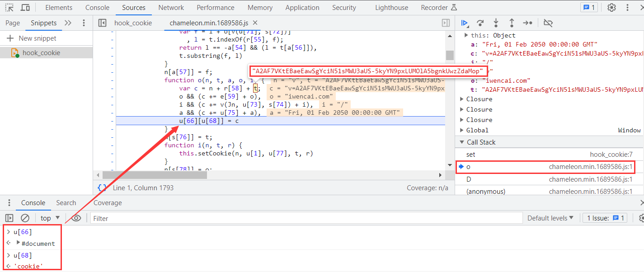Screen dimensions: 644x272
Task: Hide the navigator sidebar pane
Action: [x=102, y=23]
